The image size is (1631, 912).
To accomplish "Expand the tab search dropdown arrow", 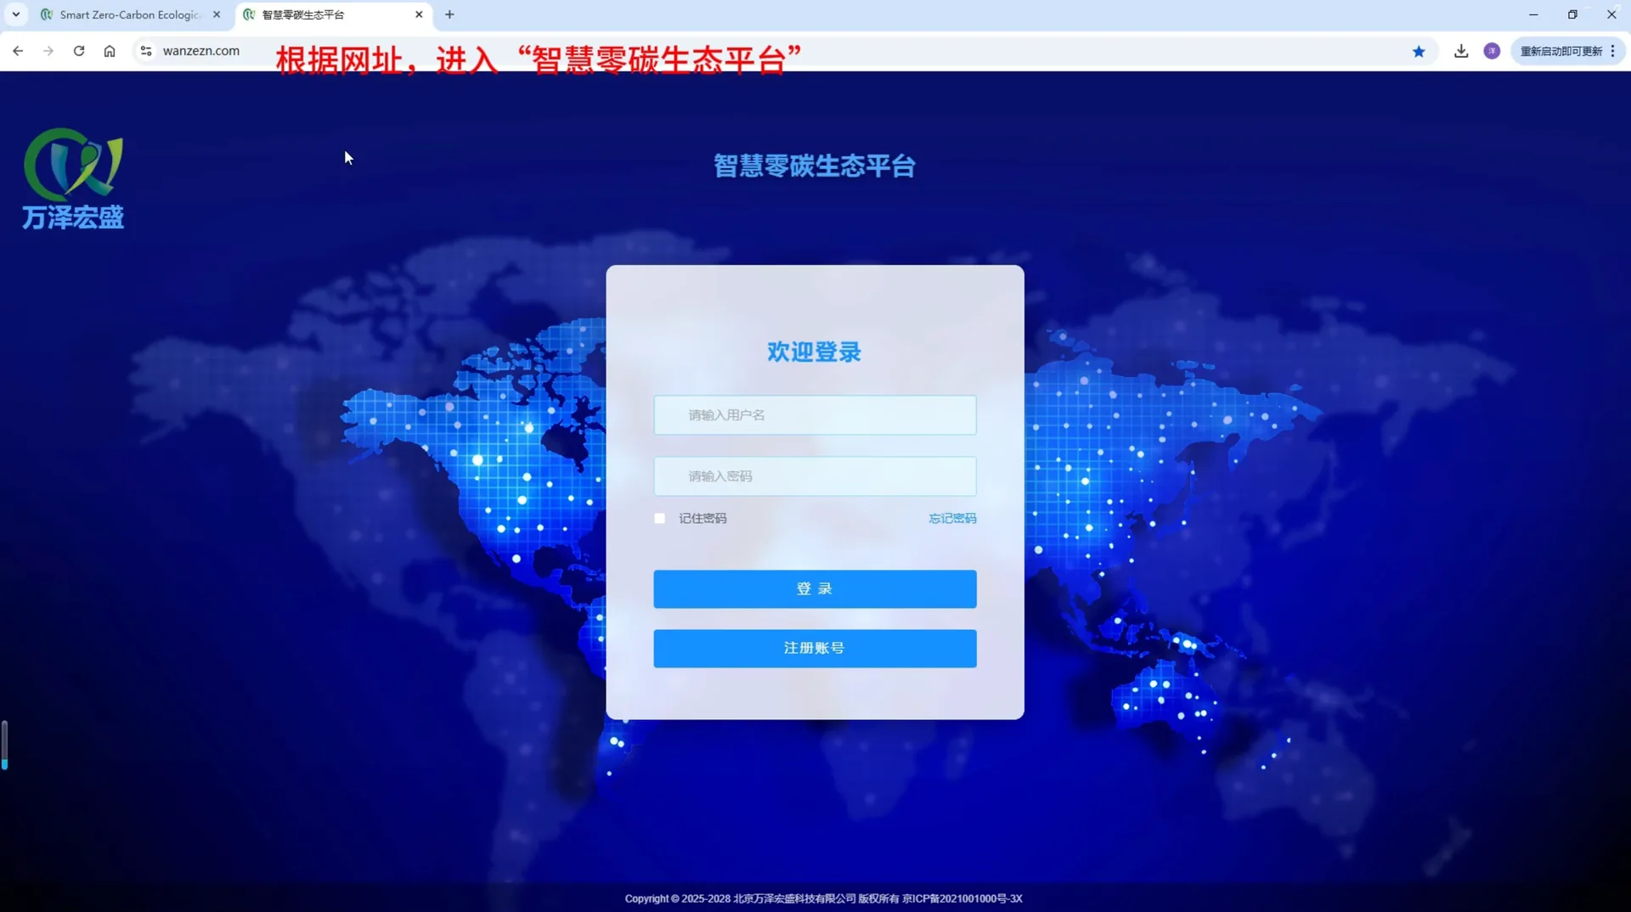I will (x=15, y=14).
